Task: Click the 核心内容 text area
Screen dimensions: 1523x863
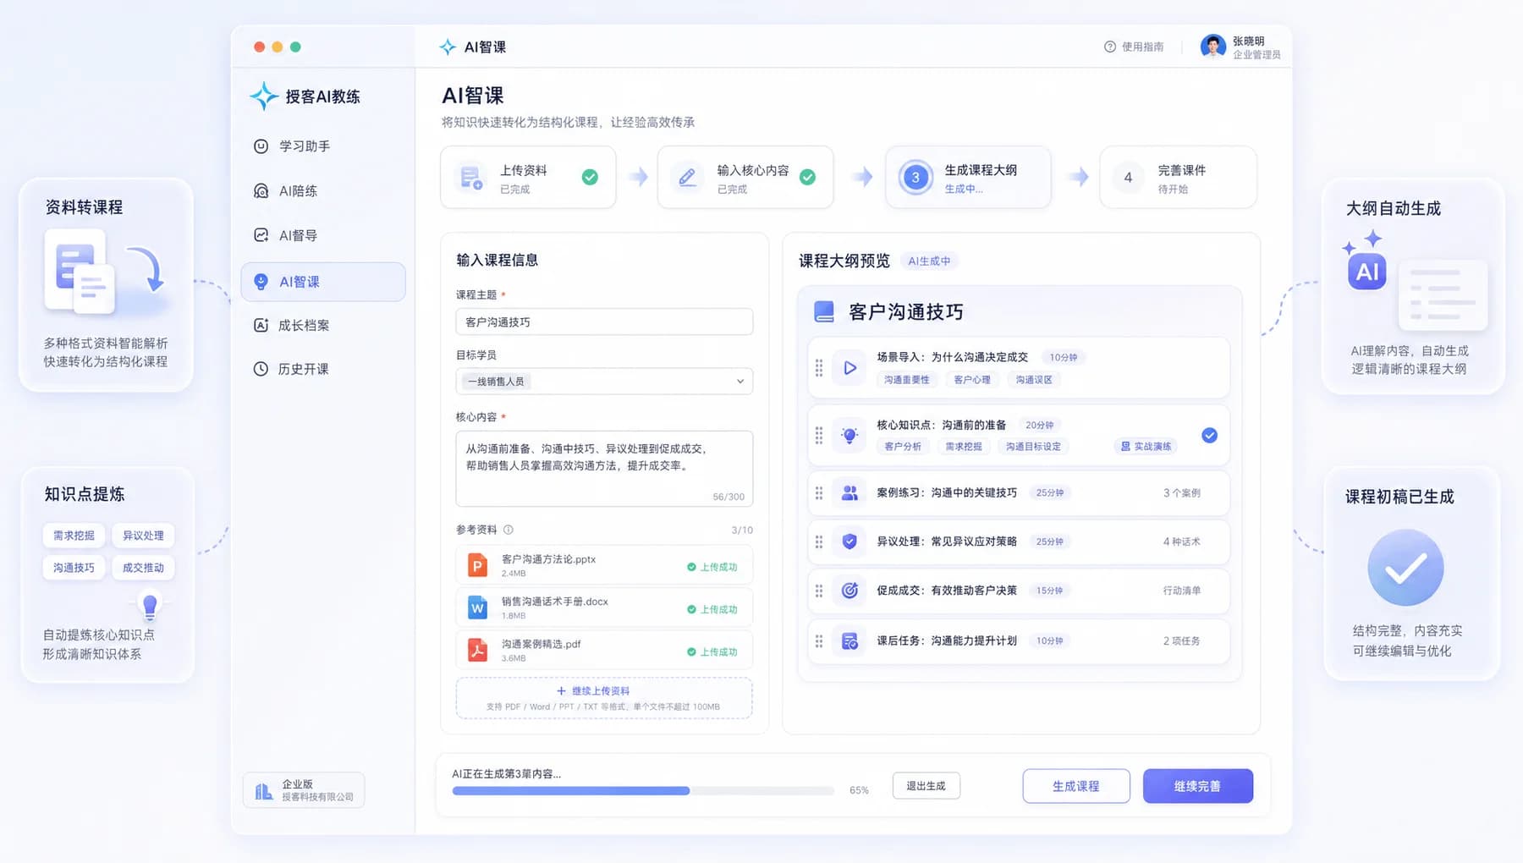Action: (x=604, y=469)
